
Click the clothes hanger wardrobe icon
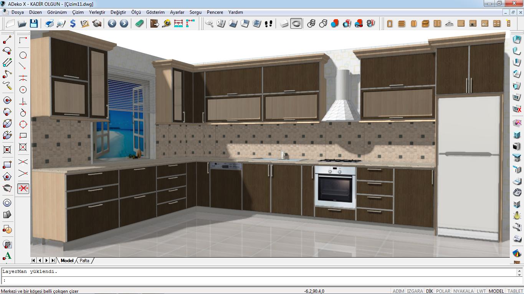click(x=449, y=24)
